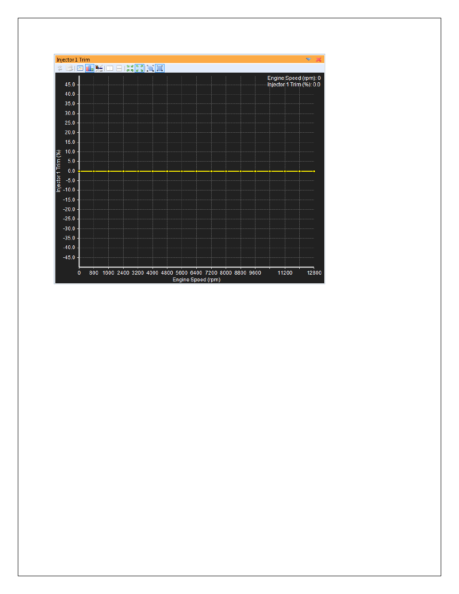Click the green shrink arrows icon
459x594 pixels.
pos(130,68)
